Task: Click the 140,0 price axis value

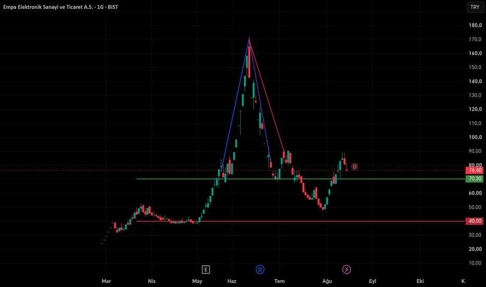Action: tap(475, 81)
